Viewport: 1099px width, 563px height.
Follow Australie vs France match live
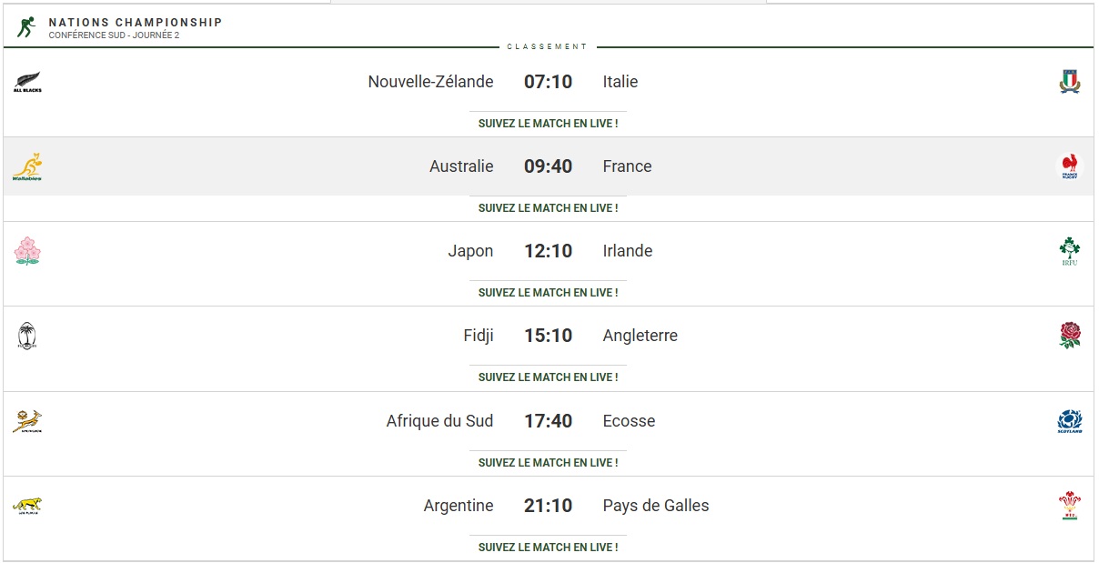coord(549,207)
